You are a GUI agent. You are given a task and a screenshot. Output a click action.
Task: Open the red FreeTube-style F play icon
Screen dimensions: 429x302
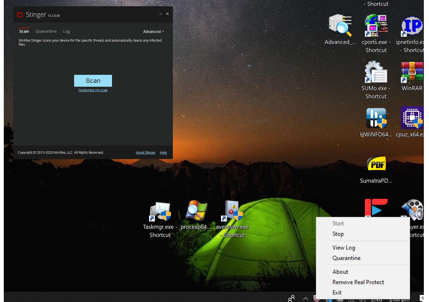tap(376, 208)
